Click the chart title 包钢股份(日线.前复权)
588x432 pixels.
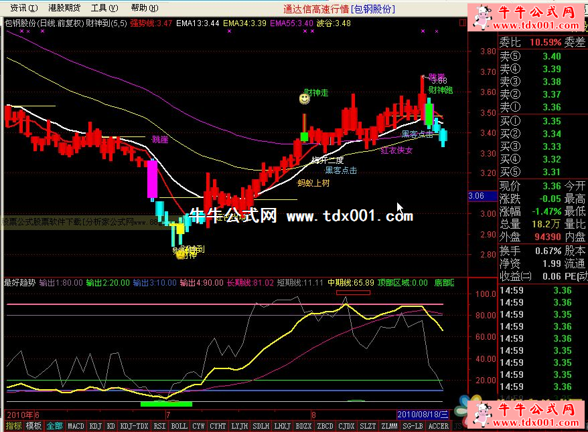44,23
